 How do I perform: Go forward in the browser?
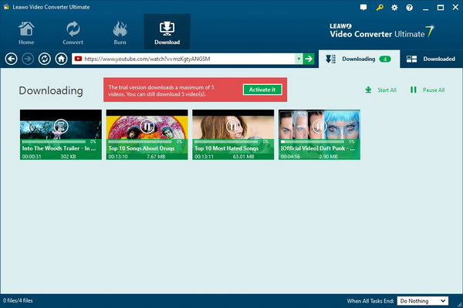(x=28, y=59)
